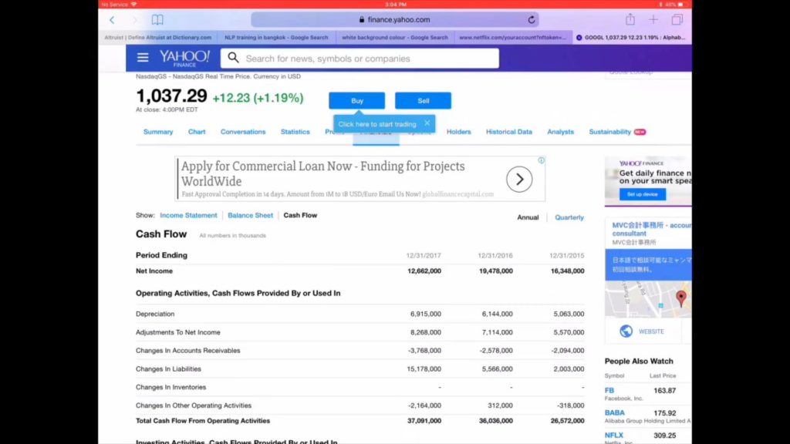The width and height of the screenshot is (790, 444).
Task: Reload the page with the refresh icon
Action: [x=531, y=19]
